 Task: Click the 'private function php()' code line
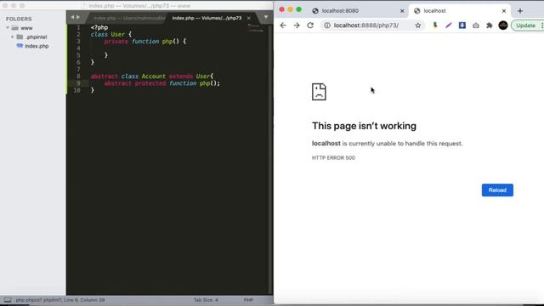click(x=145, y=42)
